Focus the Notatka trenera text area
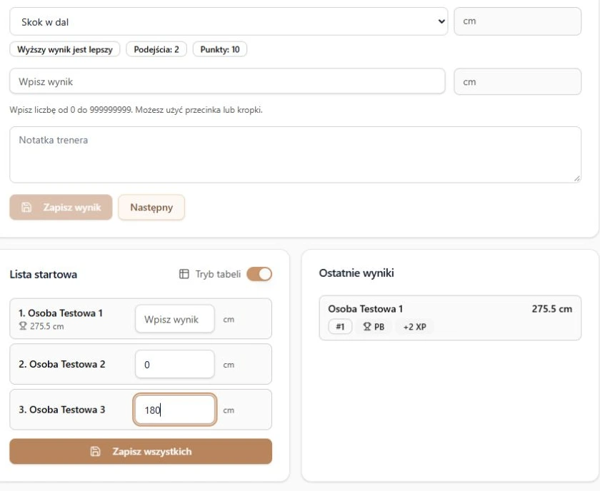The width and height of the screenshot is (600, 491). point(296,154)
